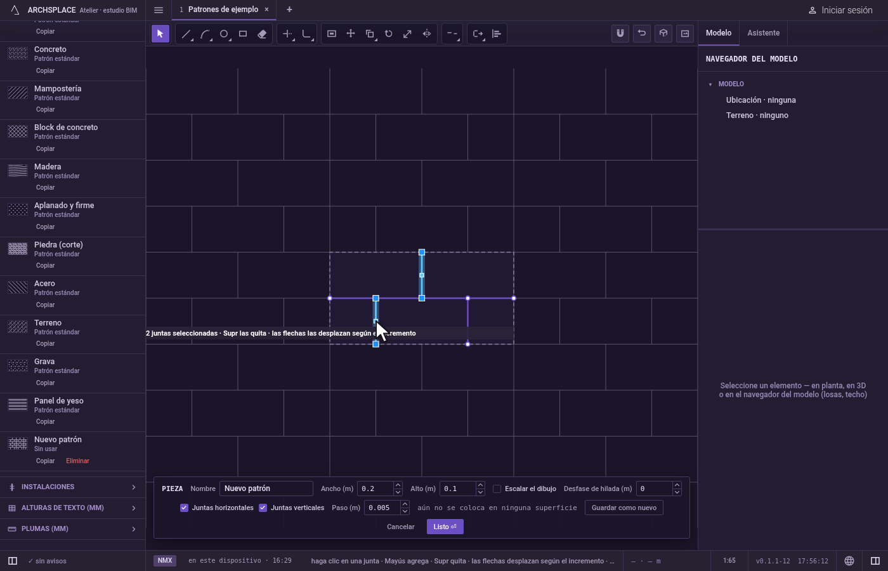
Task: Click the move (four-arrow) tool
Action: coord(351,34)
